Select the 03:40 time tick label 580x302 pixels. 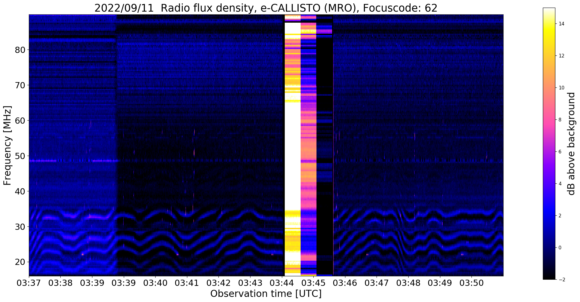click(155, 283)
